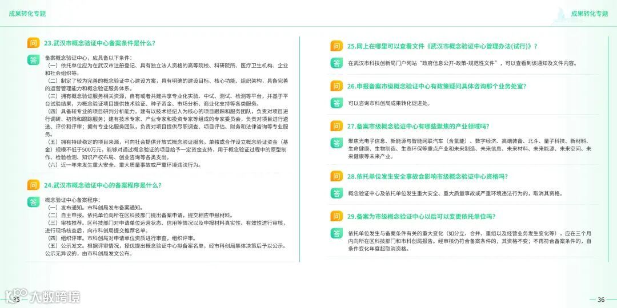Click the 答 icon under question 24
This screenshot has width=617, height=308.
(x=34, y=201)
